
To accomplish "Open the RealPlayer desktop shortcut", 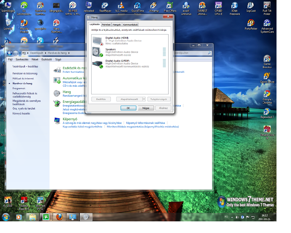I will (x=105, y=7).
